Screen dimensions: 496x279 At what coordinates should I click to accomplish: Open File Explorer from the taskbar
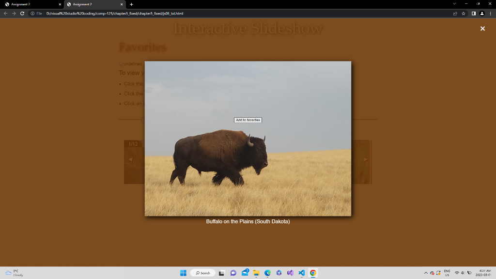256,273
